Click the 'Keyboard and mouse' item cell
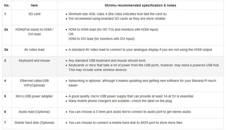This screenshot has width=226, height=130. click(x=34, y=60)
